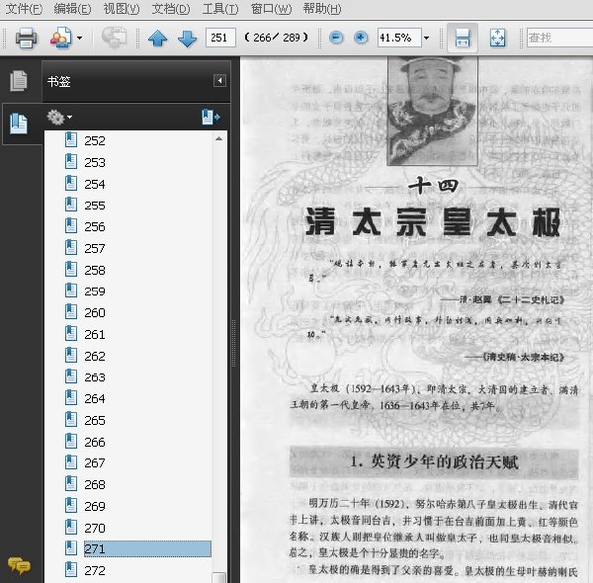Go to previous page with up arrow
This screenshot has width=593, height=583.
tap(157, 39)
